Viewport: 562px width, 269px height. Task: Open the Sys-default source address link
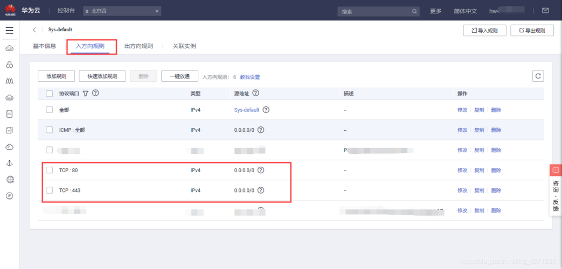[247, 110]
